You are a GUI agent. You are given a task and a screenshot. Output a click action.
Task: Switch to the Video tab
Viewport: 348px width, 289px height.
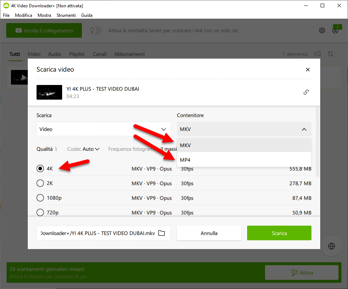point(34,54)
